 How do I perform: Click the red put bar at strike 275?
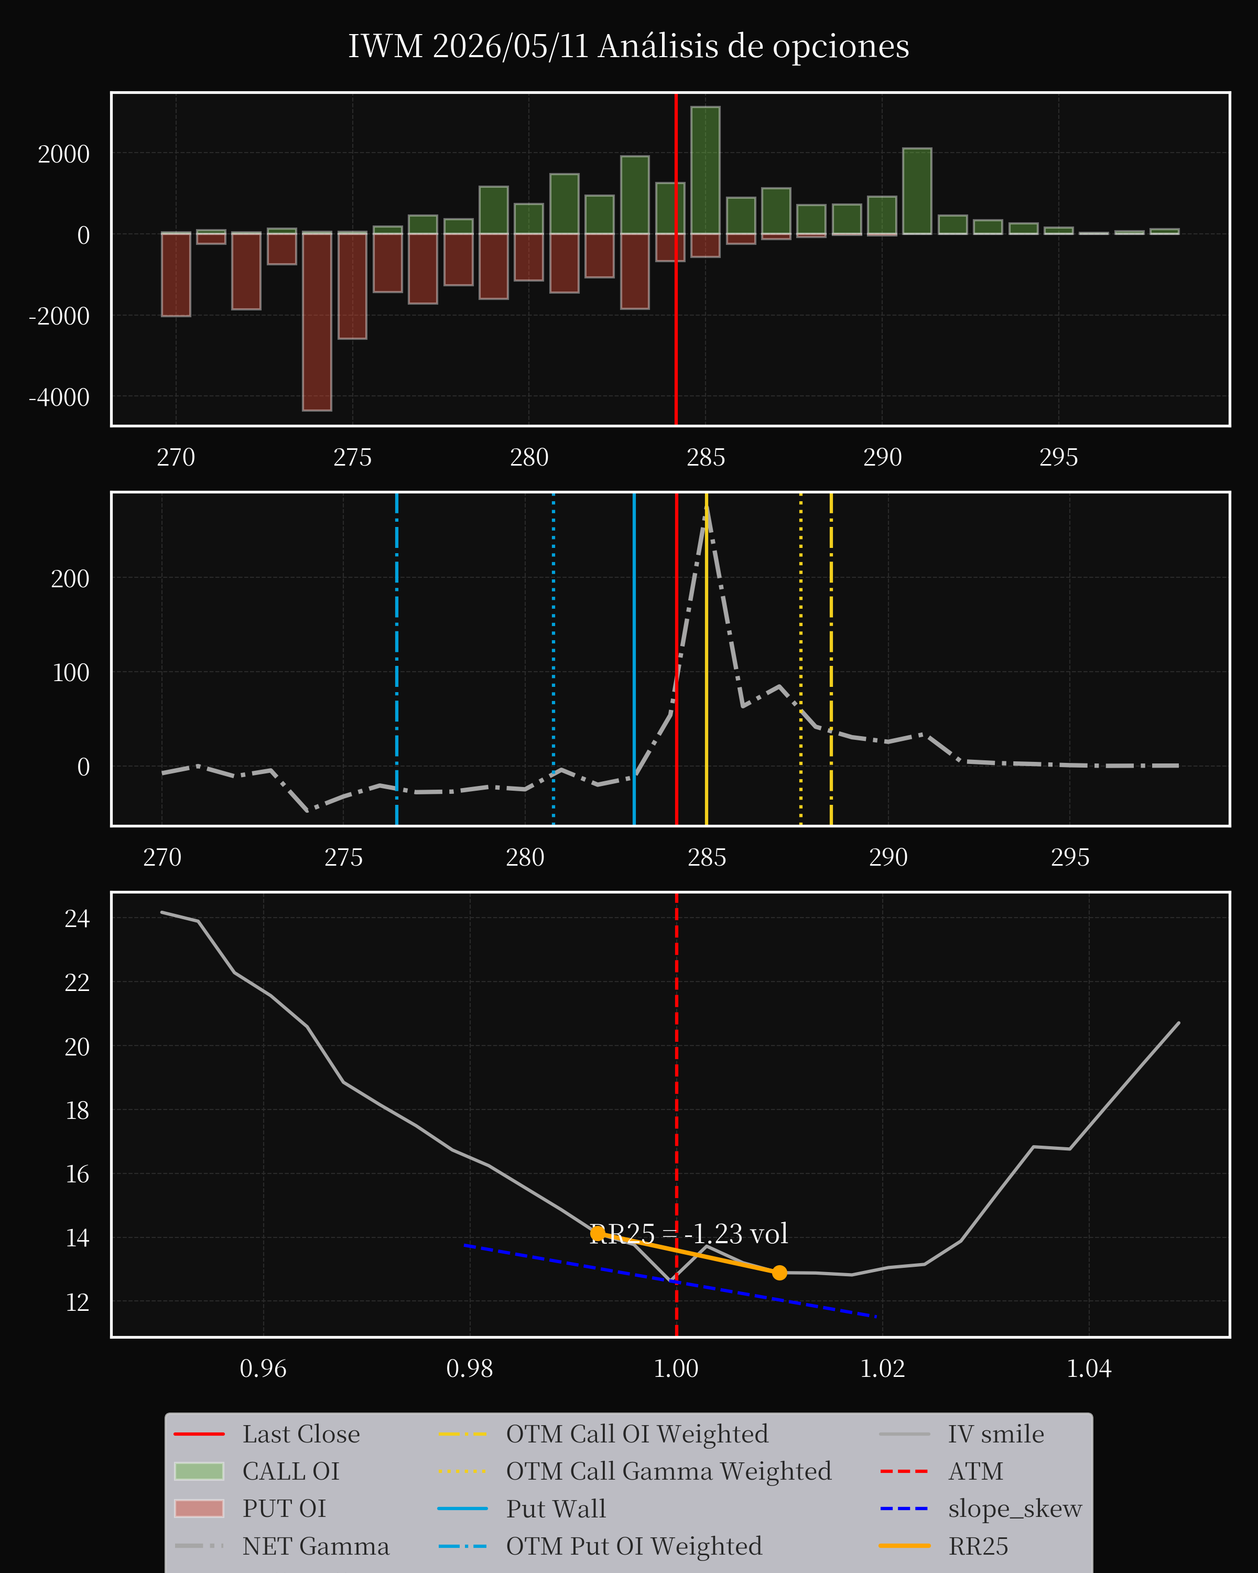352,286
